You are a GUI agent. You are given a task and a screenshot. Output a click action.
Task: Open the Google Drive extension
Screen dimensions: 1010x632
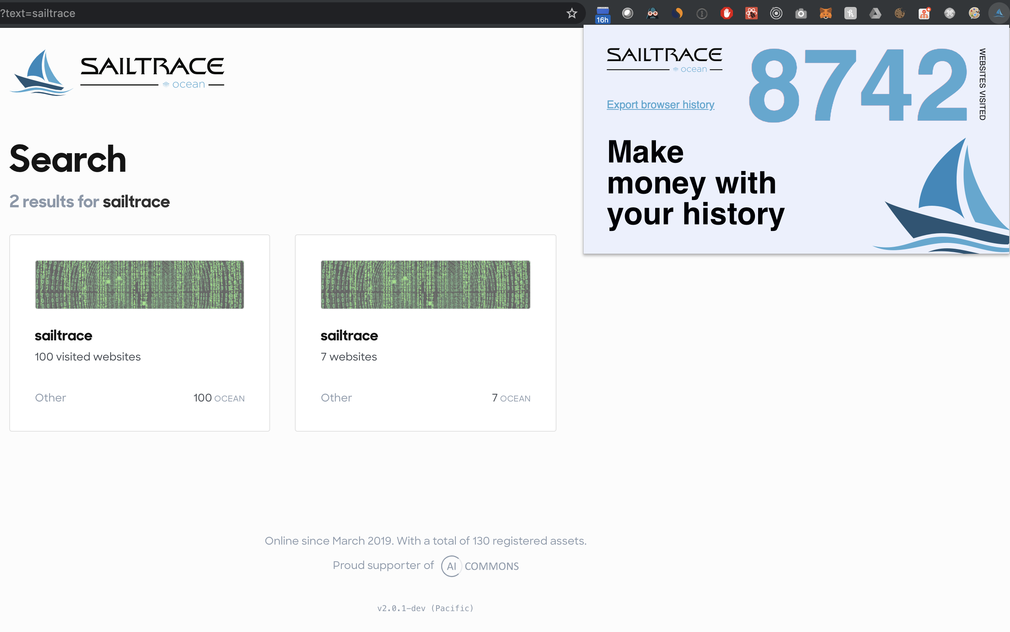875,14
